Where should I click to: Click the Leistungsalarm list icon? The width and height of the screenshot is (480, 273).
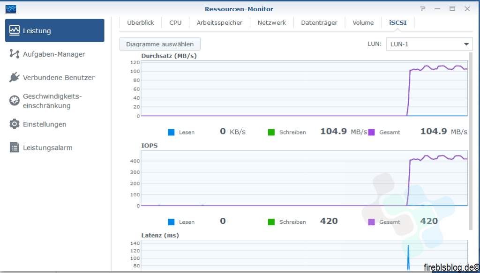point(15,148)
